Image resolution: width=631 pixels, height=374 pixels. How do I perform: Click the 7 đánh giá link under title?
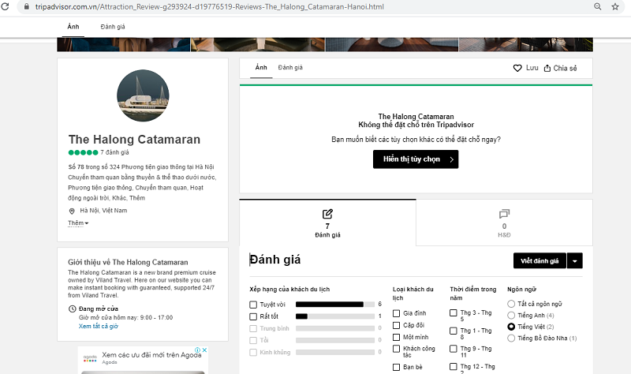pyautogui.click(x=114, y=152)
